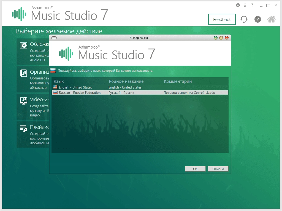282x211 pixels.
Task: Click comment 'Перевод выполнил Сергей Царёв'
Action: pyautogui.click(x=189, y=93)
